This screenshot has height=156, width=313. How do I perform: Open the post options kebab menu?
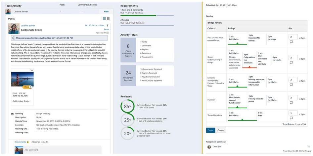coord(108,25)
